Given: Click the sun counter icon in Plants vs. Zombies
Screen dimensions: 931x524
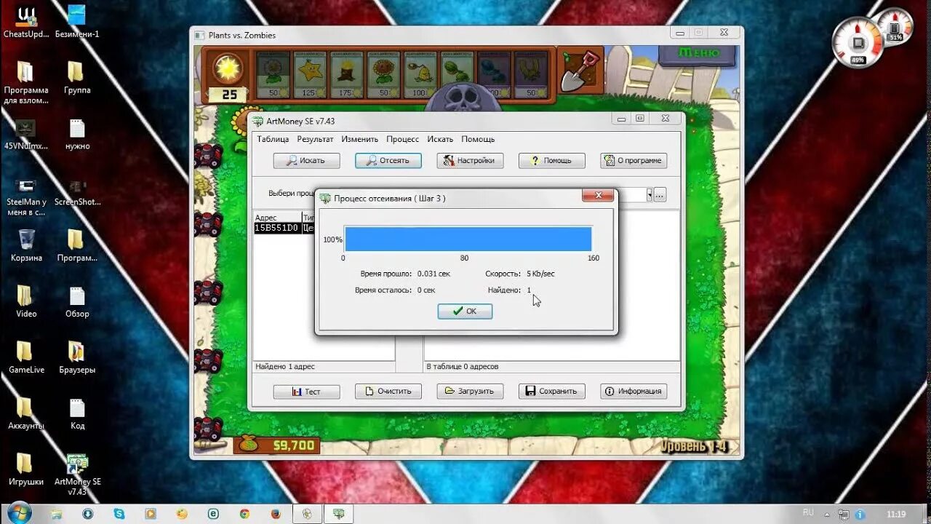Looking at the screenshot, I should click(x=228, y=69).
